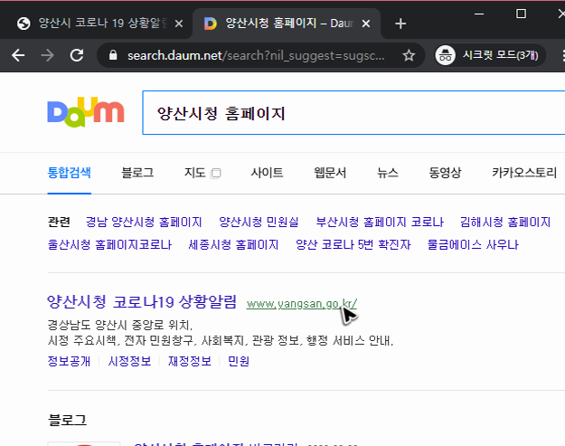The image size is (565, 446).
Task: Search related term 양산시청 민원실
Action: tap(259, 222)
